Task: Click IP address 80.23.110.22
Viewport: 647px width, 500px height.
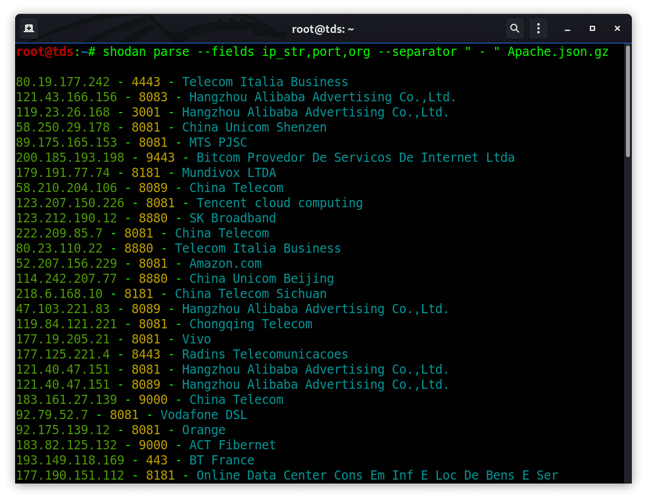Action: [x=59, y=249]
